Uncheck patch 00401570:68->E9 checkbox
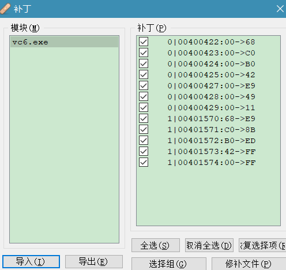This screenshot has height=270, width=286. [144, 118]
